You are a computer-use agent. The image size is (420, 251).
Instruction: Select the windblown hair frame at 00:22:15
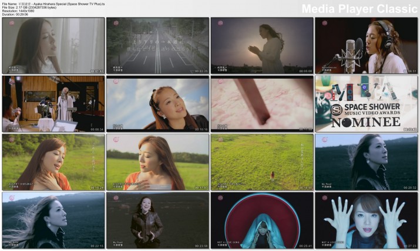coord(53,221)
